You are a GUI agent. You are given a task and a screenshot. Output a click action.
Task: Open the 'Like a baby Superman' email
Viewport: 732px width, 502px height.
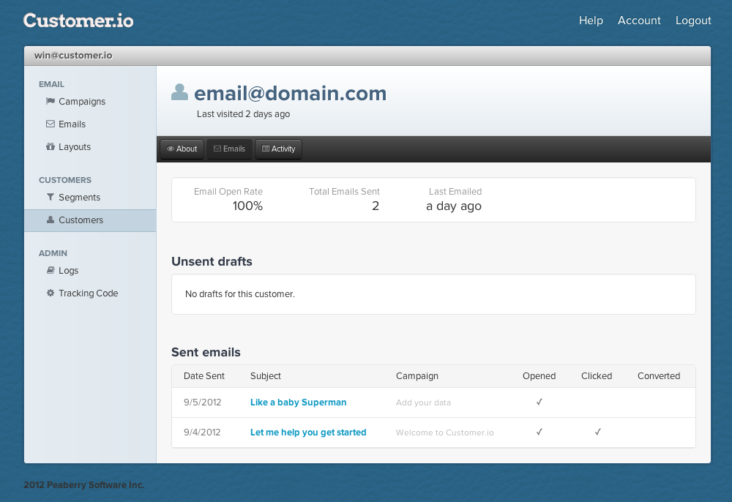[x=298, y=402]
